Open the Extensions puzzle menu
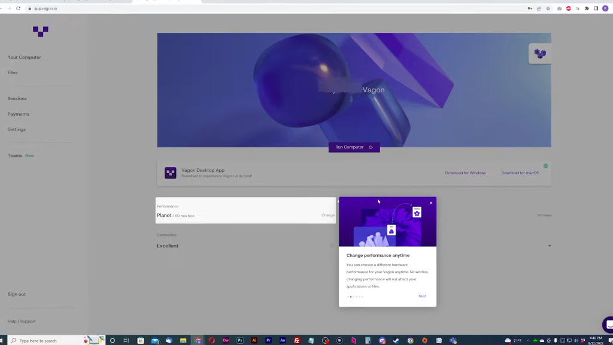Image resolution: width=613 pixels, height=345 pixels. point(587,8)
